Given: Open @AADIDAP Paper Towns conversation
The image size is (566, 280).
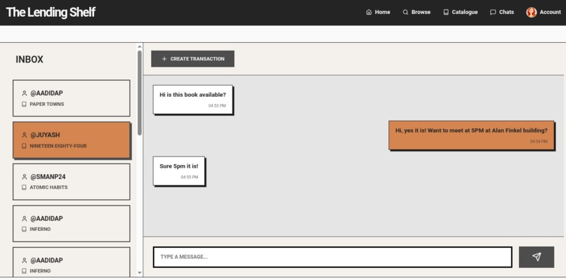Looking at the screenshot, I should 72,98.
